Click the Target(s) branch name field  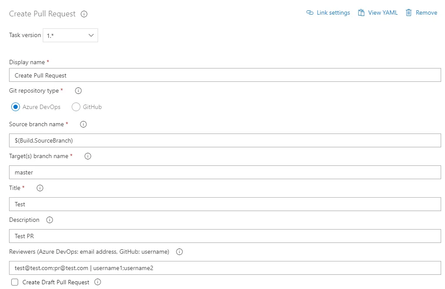click(x=225, y=172)
